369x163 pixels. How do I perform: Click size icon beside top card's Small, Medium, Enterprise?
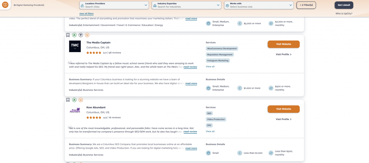208,23
